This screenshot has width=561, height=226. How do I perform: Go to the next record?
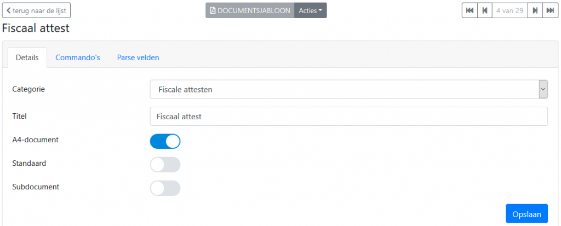(535, 10)
